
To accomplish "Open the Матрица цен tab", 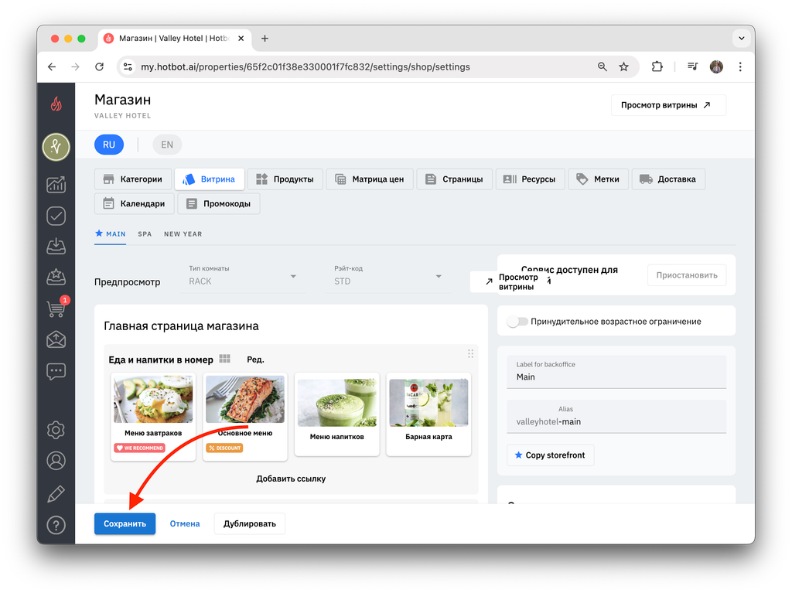I will 370,179.
